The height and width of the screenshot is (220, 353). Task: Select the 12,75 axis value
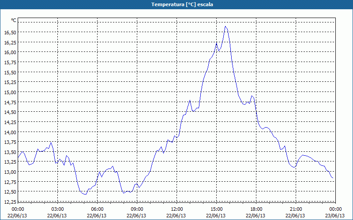coord(10,182)
